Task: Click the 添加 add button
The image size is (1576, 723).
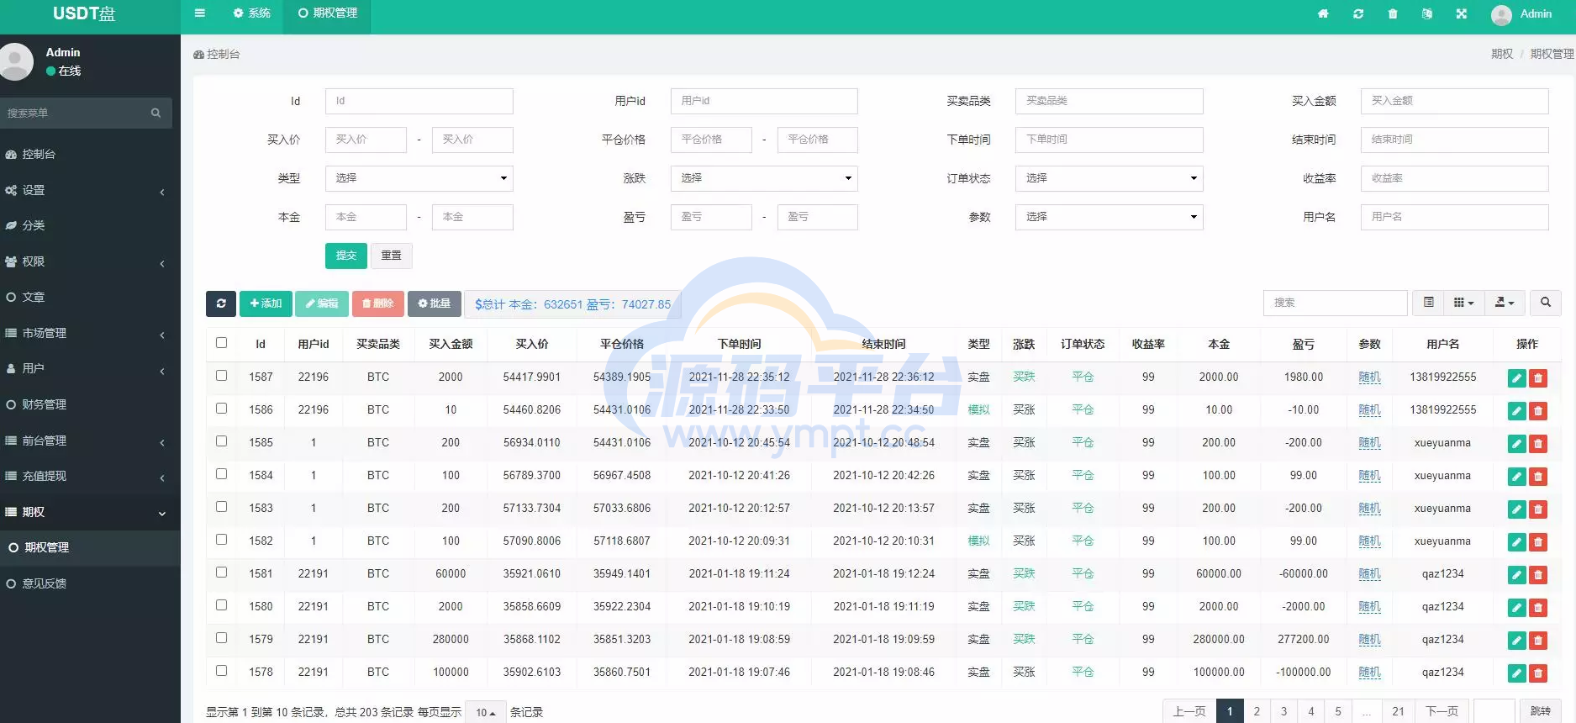Action: pos(266,303)
